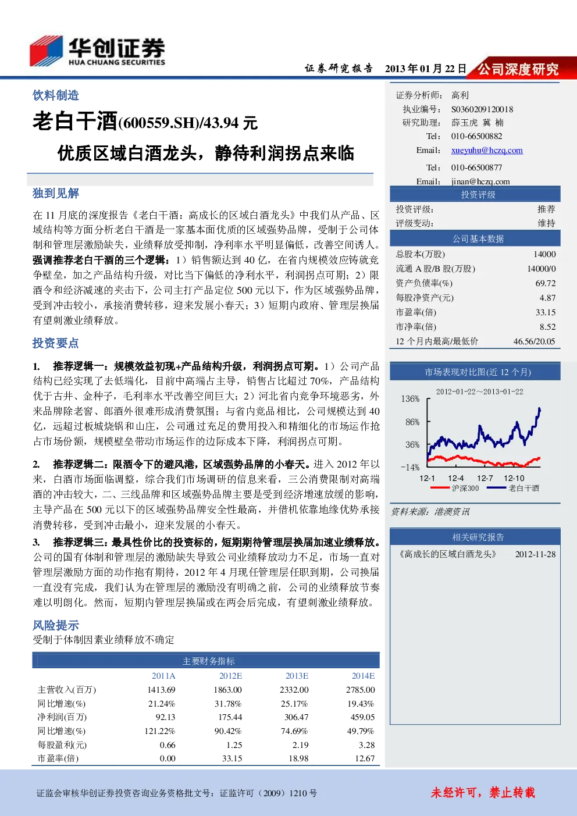Click the 投资评级 panel header
Image resolution: width=577 pixels, height=816 pixels.
(475, 194)
